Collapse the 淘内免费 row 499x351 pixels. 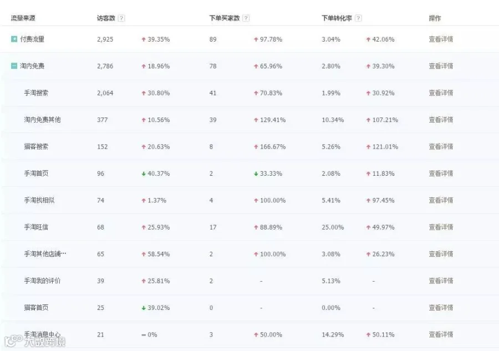14,66
